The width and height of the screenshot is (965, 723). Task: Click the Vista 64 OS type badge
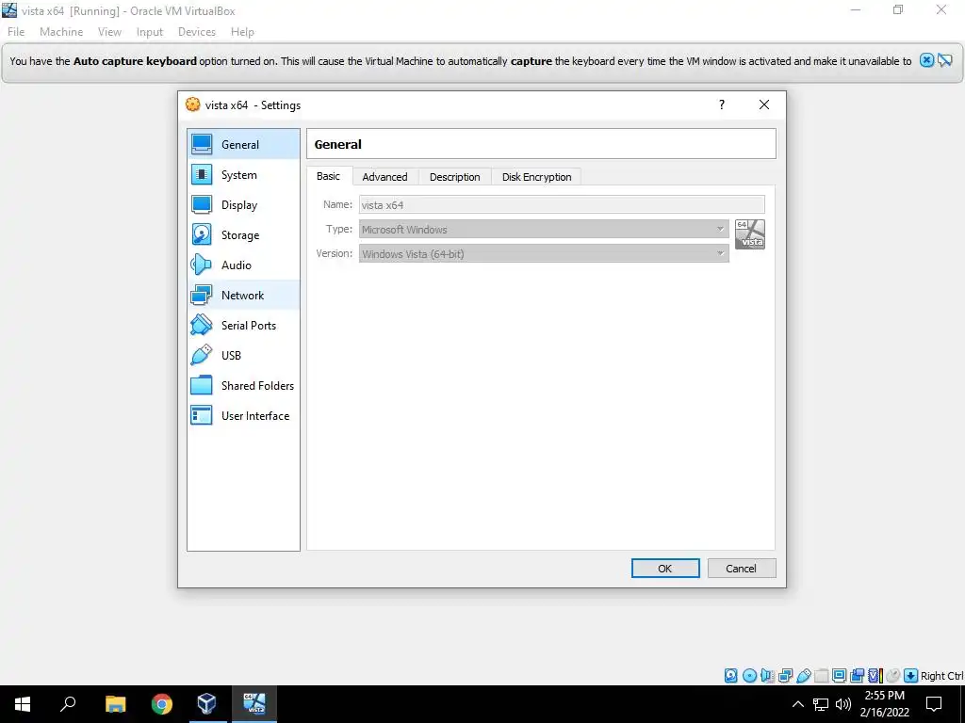[x=749, y=234]
